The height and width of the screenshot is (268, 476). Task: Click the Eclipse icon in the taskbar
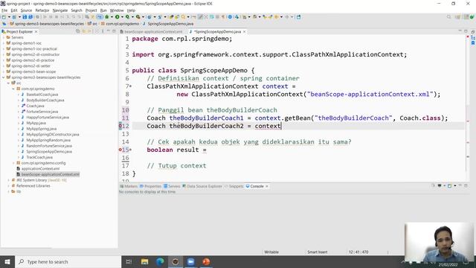pos(176,261)
